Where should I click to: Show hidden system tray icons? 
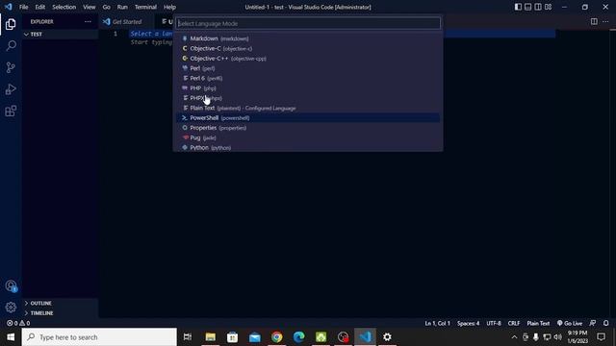(514, 337)
